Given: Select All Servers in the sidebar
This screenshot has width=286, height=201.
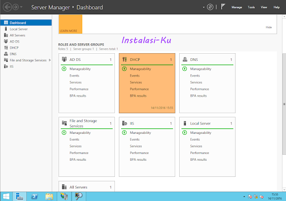Looking at the screenshot, I should coord(26,35).
